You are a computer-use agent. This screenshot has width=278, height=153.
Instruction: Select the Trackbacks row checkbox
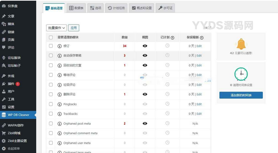[51, 114]
